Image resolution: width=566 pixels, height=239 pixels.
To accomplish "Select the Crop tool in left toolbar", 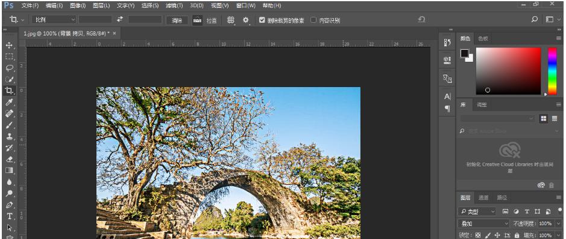I will [x=10, y=91].
